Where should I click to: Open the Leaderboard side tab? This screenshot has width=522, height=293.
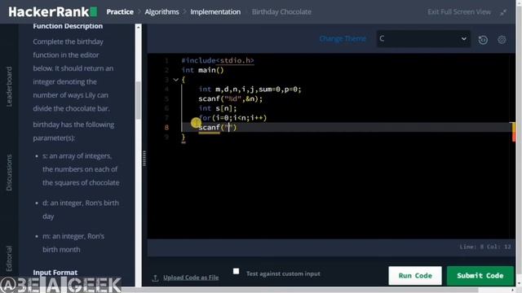pos(9,87)
